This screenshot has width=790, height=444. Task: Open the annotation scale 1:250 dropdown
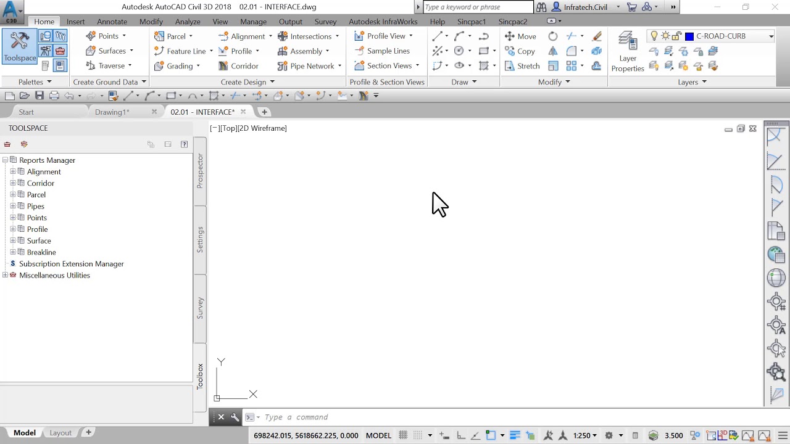coord(585,435)
